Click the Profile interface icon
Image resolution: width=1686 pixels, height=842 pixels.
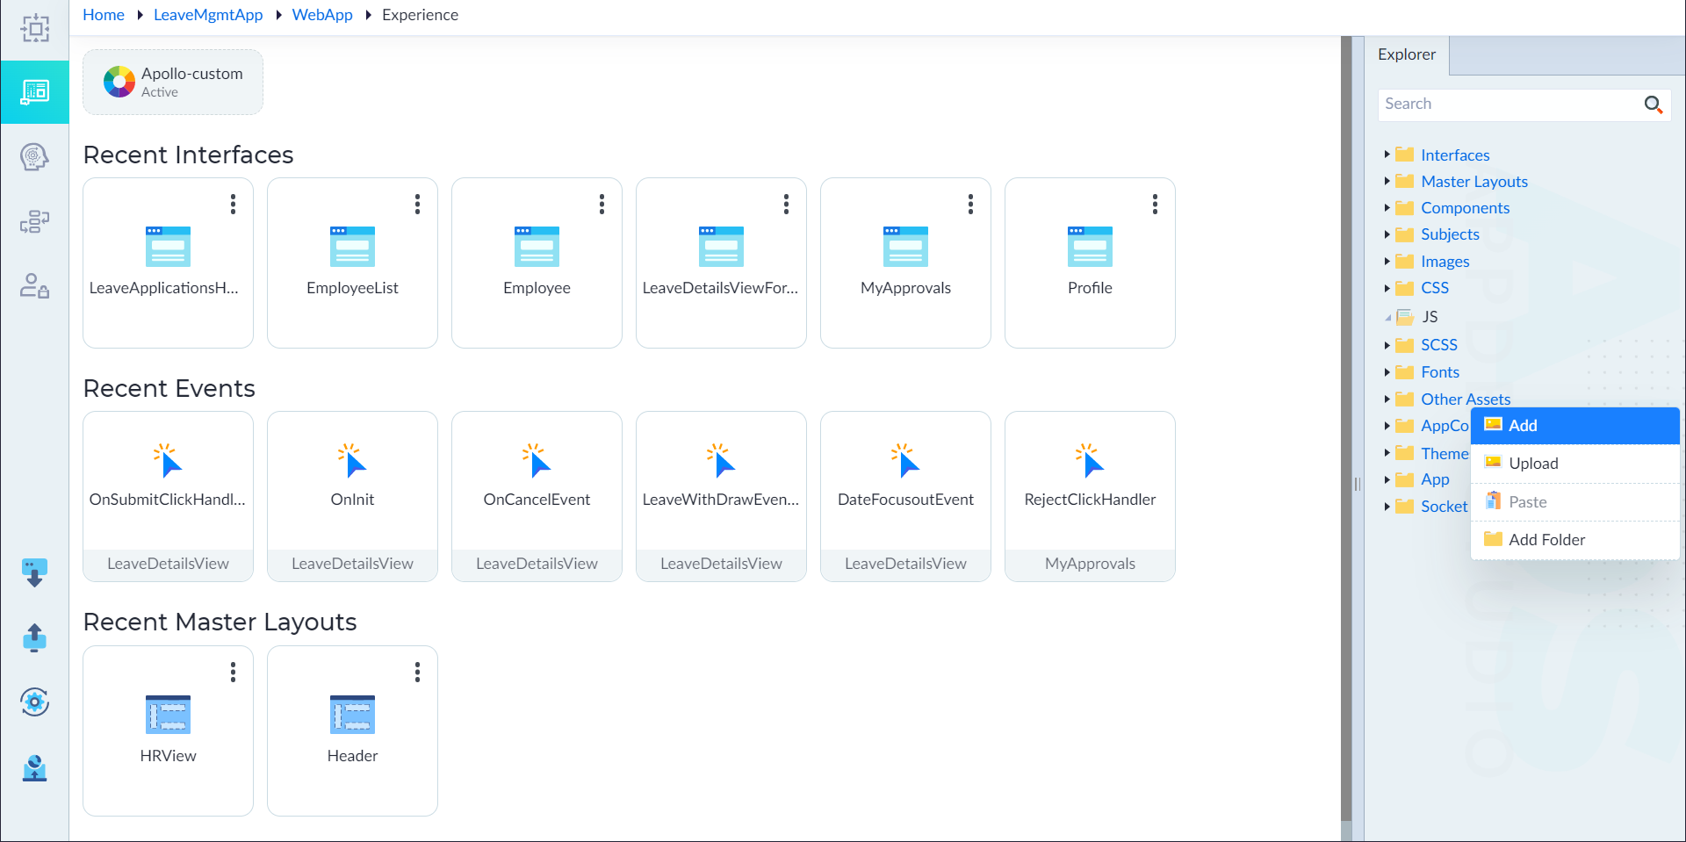(x=1090, y=246)
